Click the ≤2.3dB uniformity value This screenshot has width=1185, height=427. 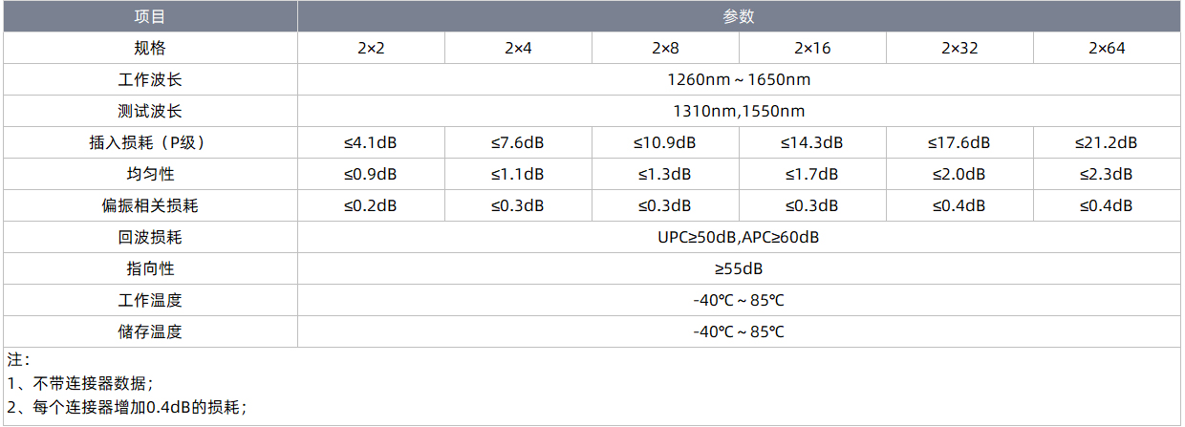click(1107, 174)
